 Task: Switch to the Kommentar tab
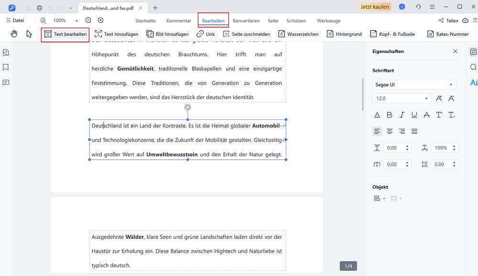[179, 21]
